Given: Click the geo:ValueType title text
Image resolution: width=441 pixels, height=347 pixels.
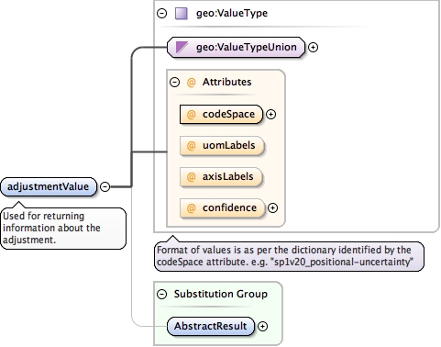Looking at the screenshot, I should tap(232, 13).
